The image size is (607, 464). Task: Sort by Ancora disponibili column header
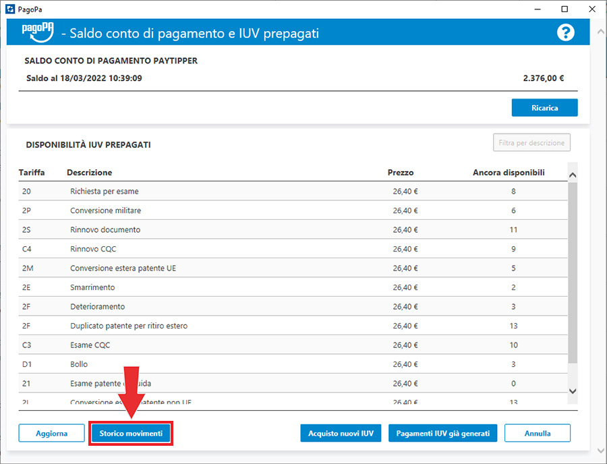(x=509, y=173)
